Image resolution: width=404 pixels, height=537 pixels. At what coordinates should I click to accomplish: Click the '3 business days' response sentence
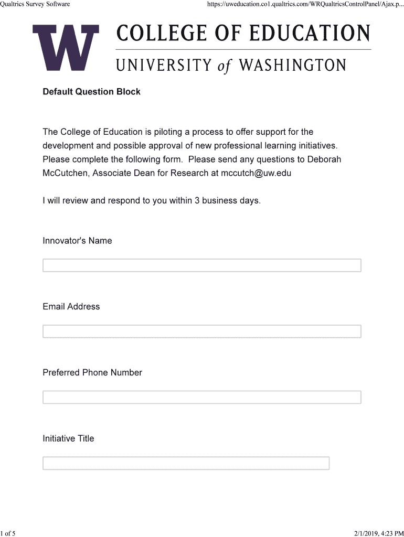coord(152,201)
